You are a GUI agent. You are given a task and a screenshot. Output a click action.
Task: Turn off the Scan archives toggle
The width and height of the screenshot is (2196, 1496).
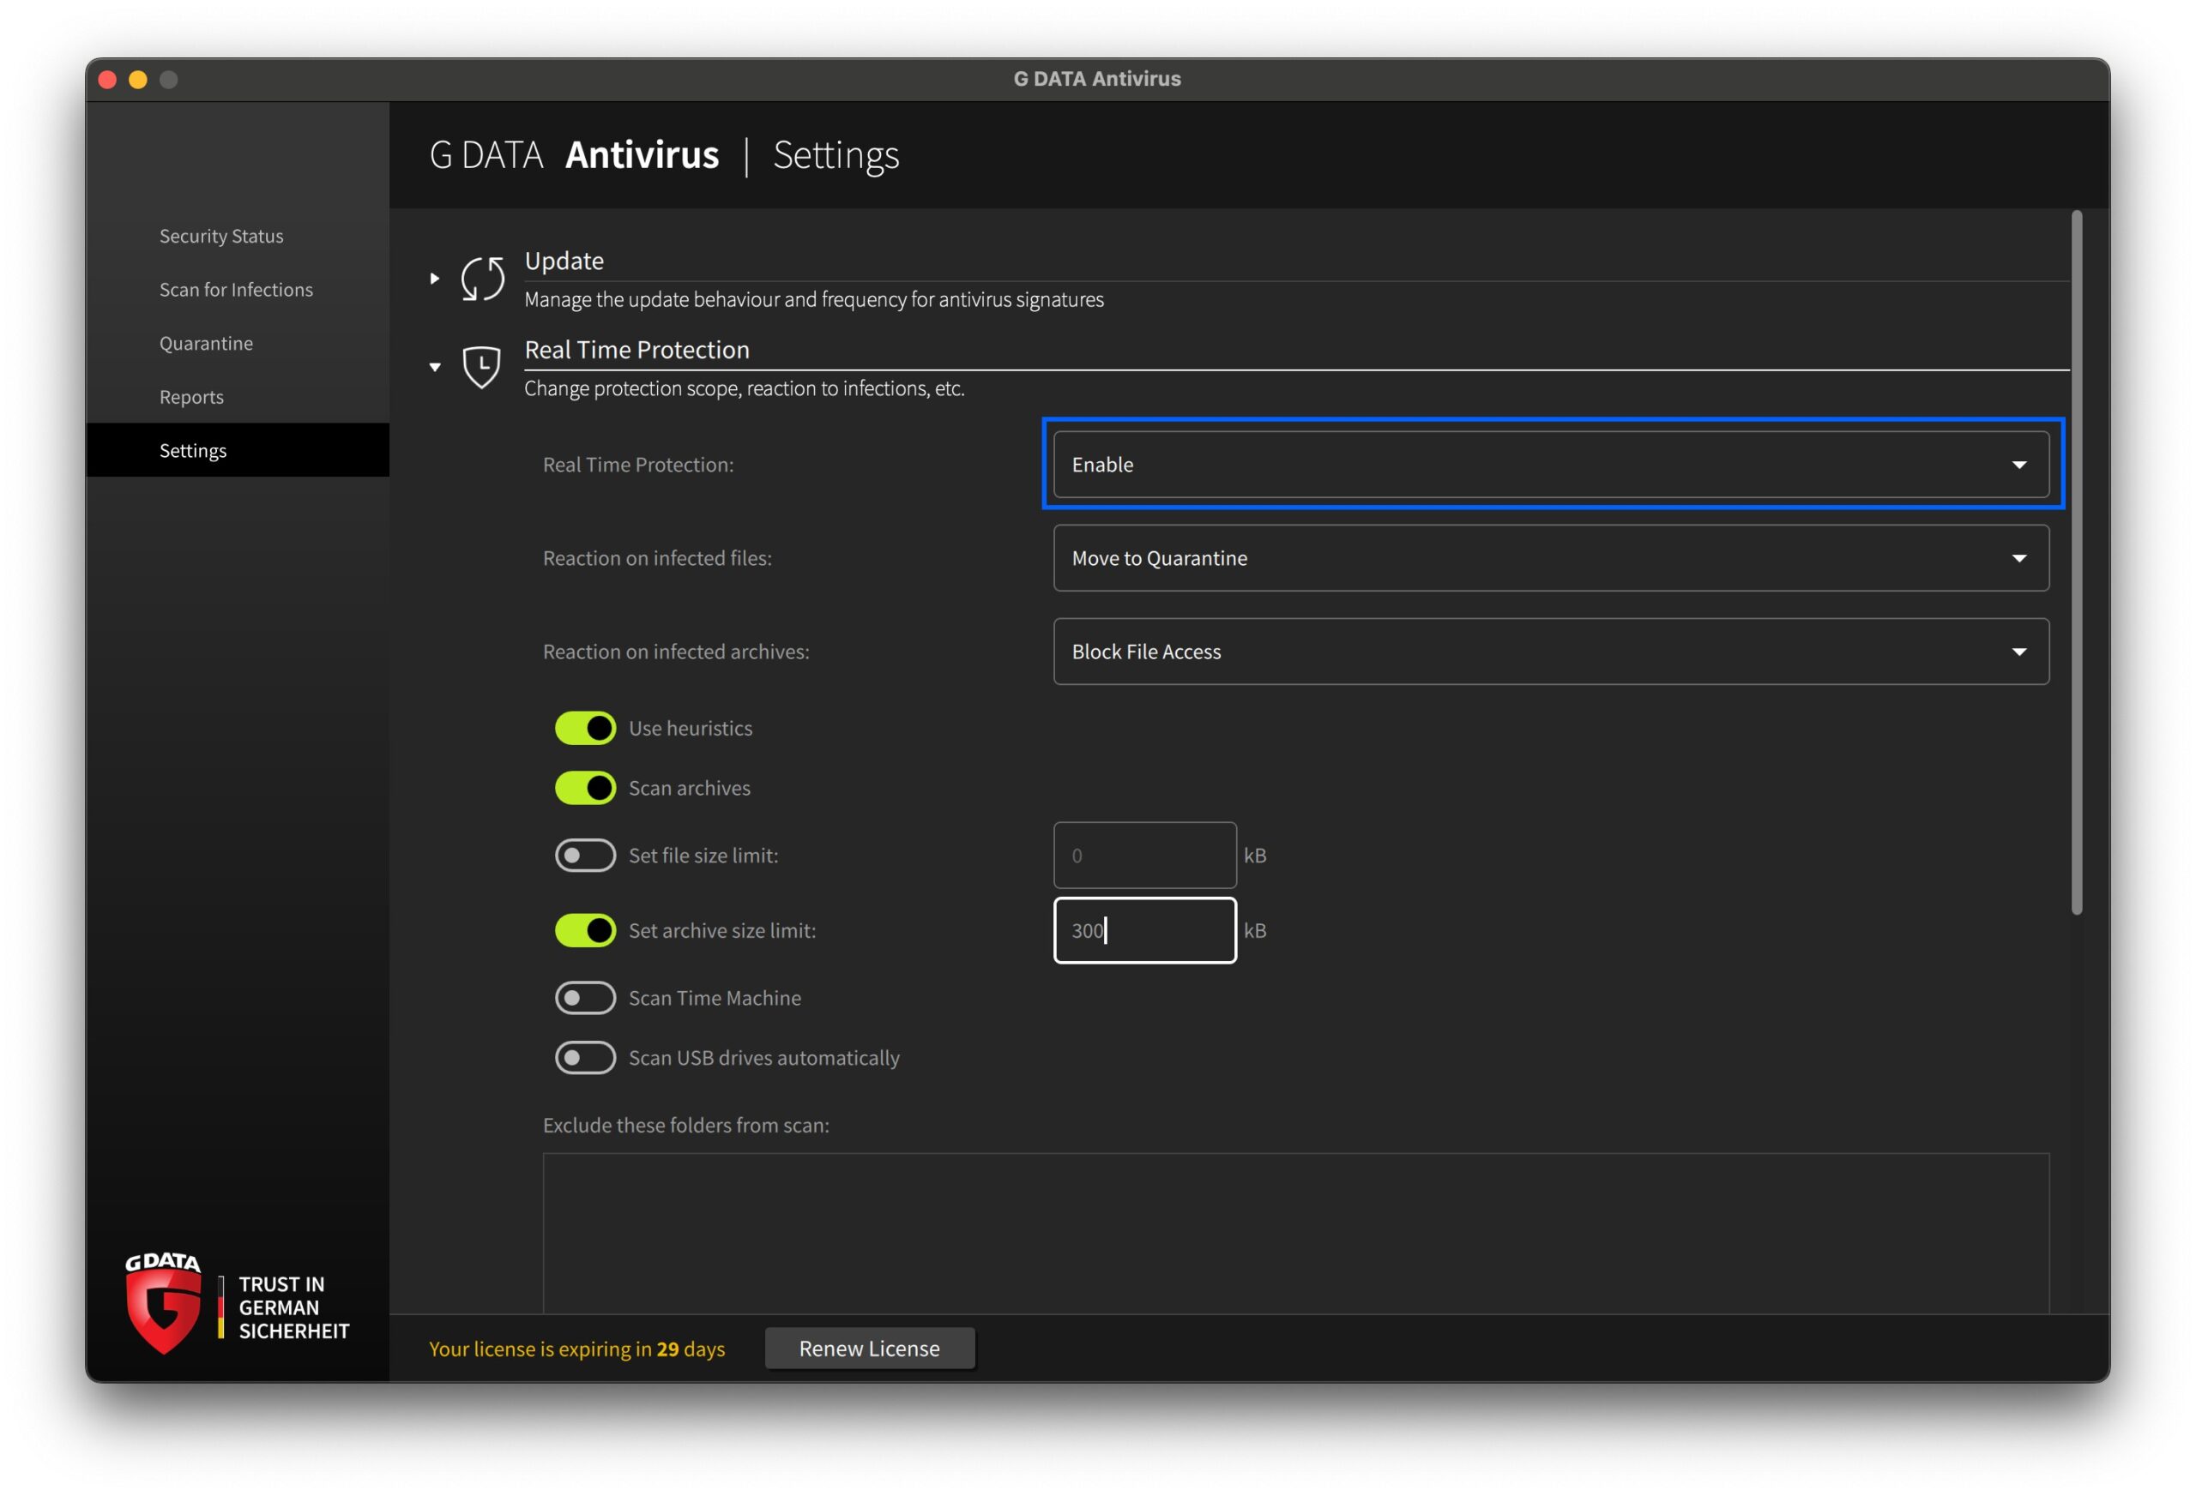(585, 788)
